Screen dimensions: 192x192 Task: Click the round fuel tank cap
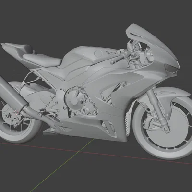tap(98, 53)
